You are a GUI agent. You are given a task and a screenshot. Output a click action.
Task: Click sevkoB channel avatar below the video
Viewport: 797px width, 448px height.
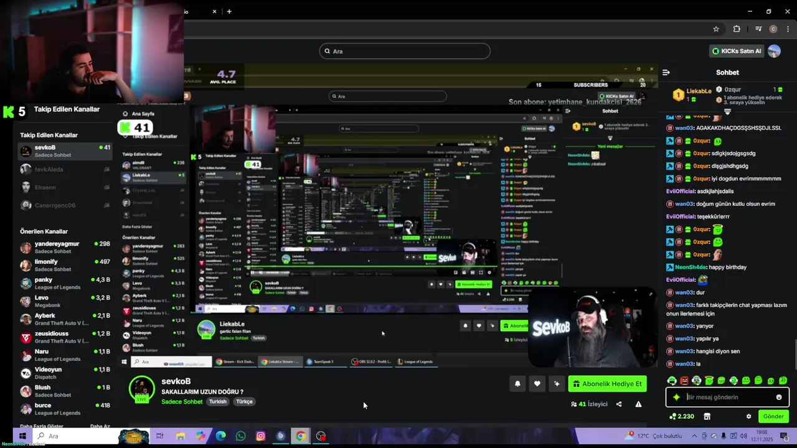pyautogui.click(x=142, y=389)
